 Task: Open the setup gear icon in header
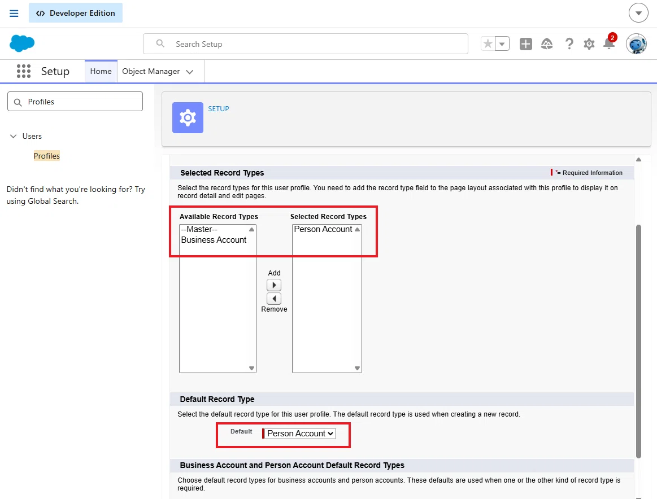click(x=589, y=43)
